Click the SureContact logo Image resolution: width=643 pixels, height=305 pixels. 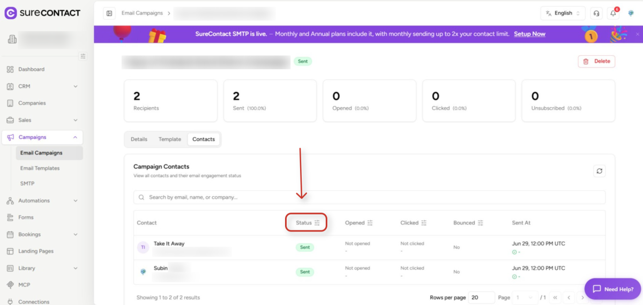42,13
